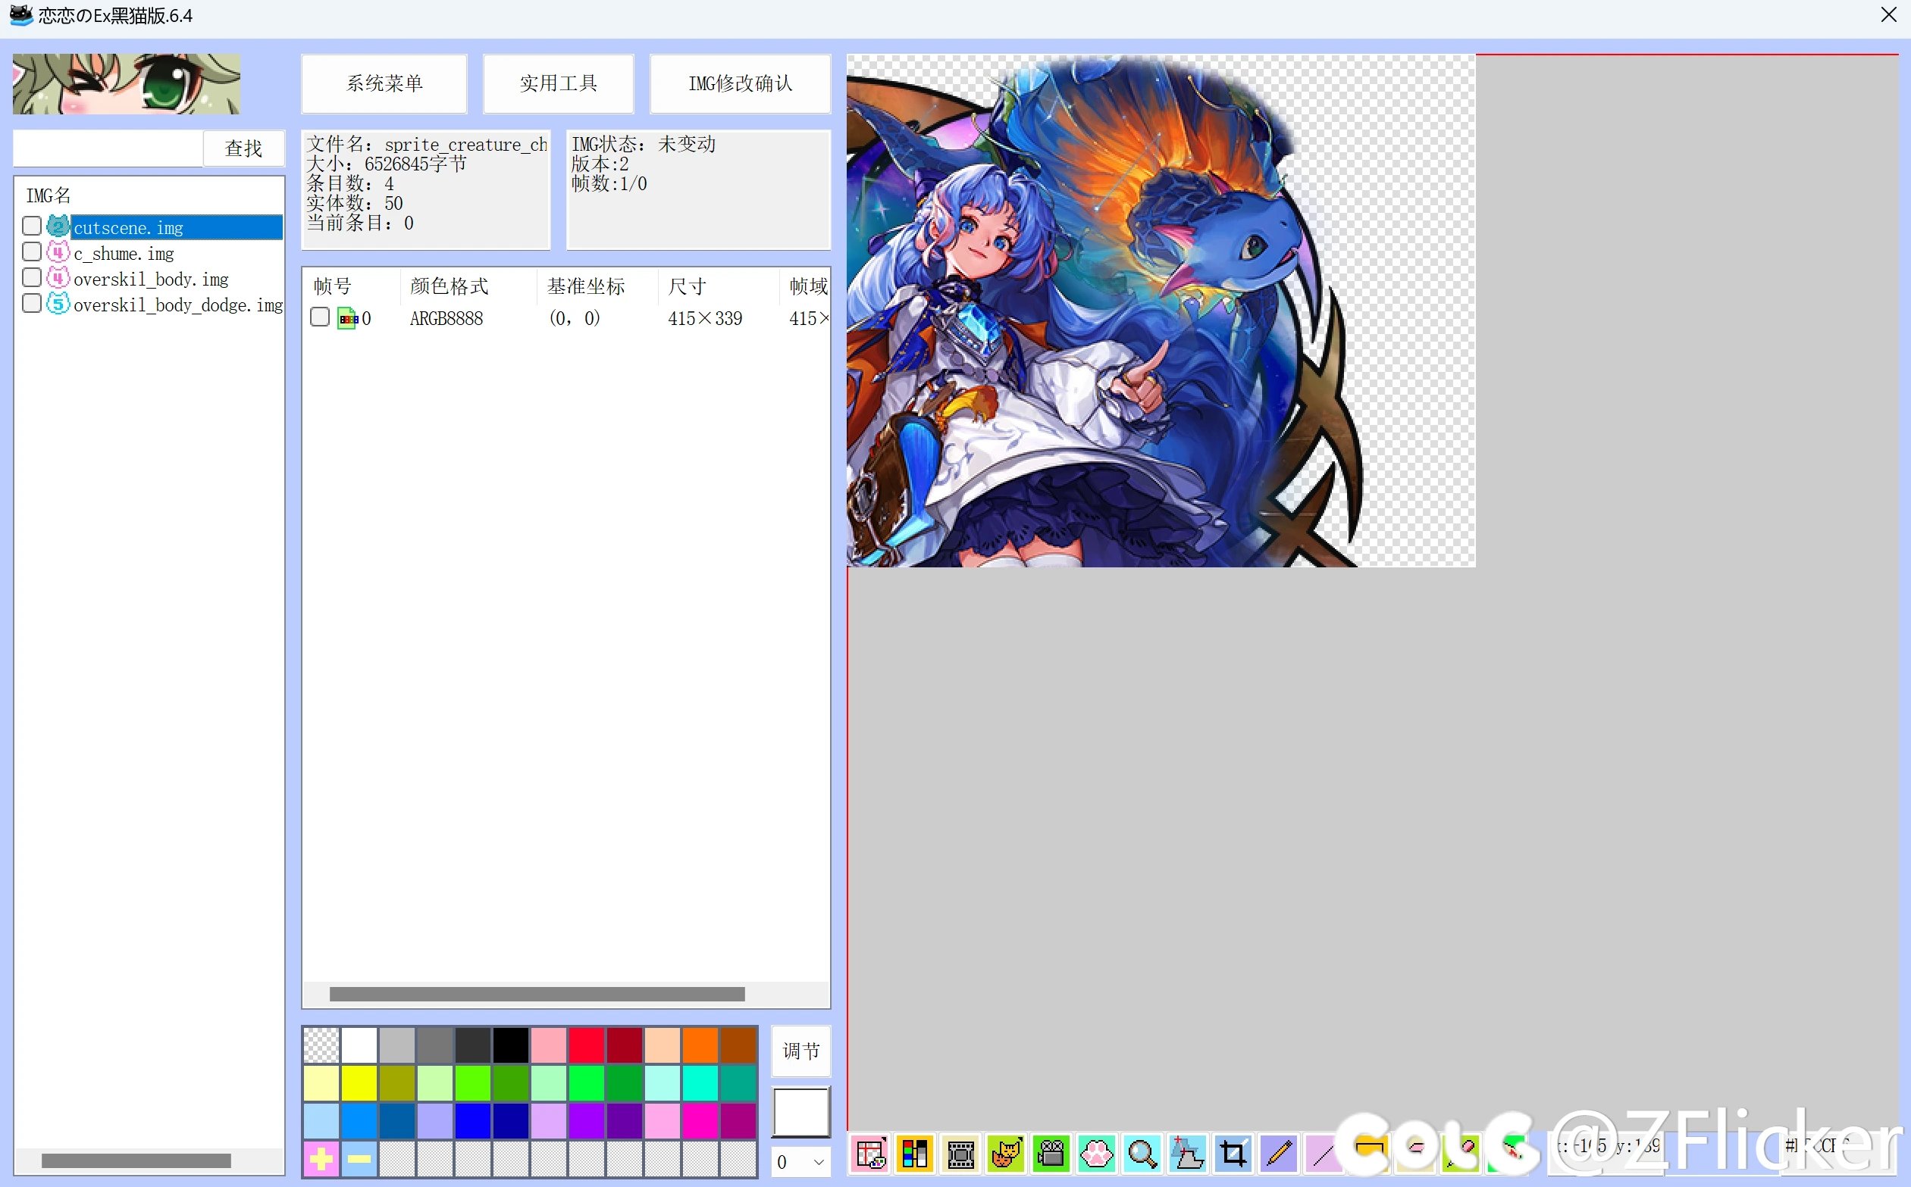The width and height of the screenshot is (1911, 1187).
Task: Select the crop tool
Action: pos(1233,1153)
